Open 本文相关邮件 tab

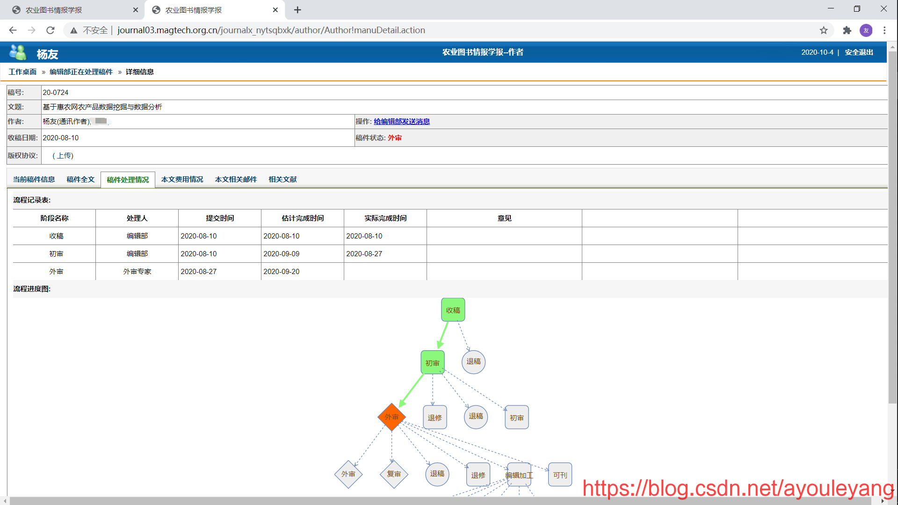coord(236,180)
